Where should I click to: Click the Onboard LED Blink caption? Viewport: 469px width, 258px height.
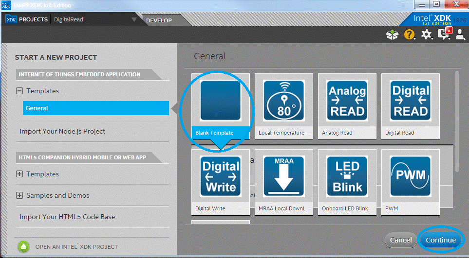[345, 208]
